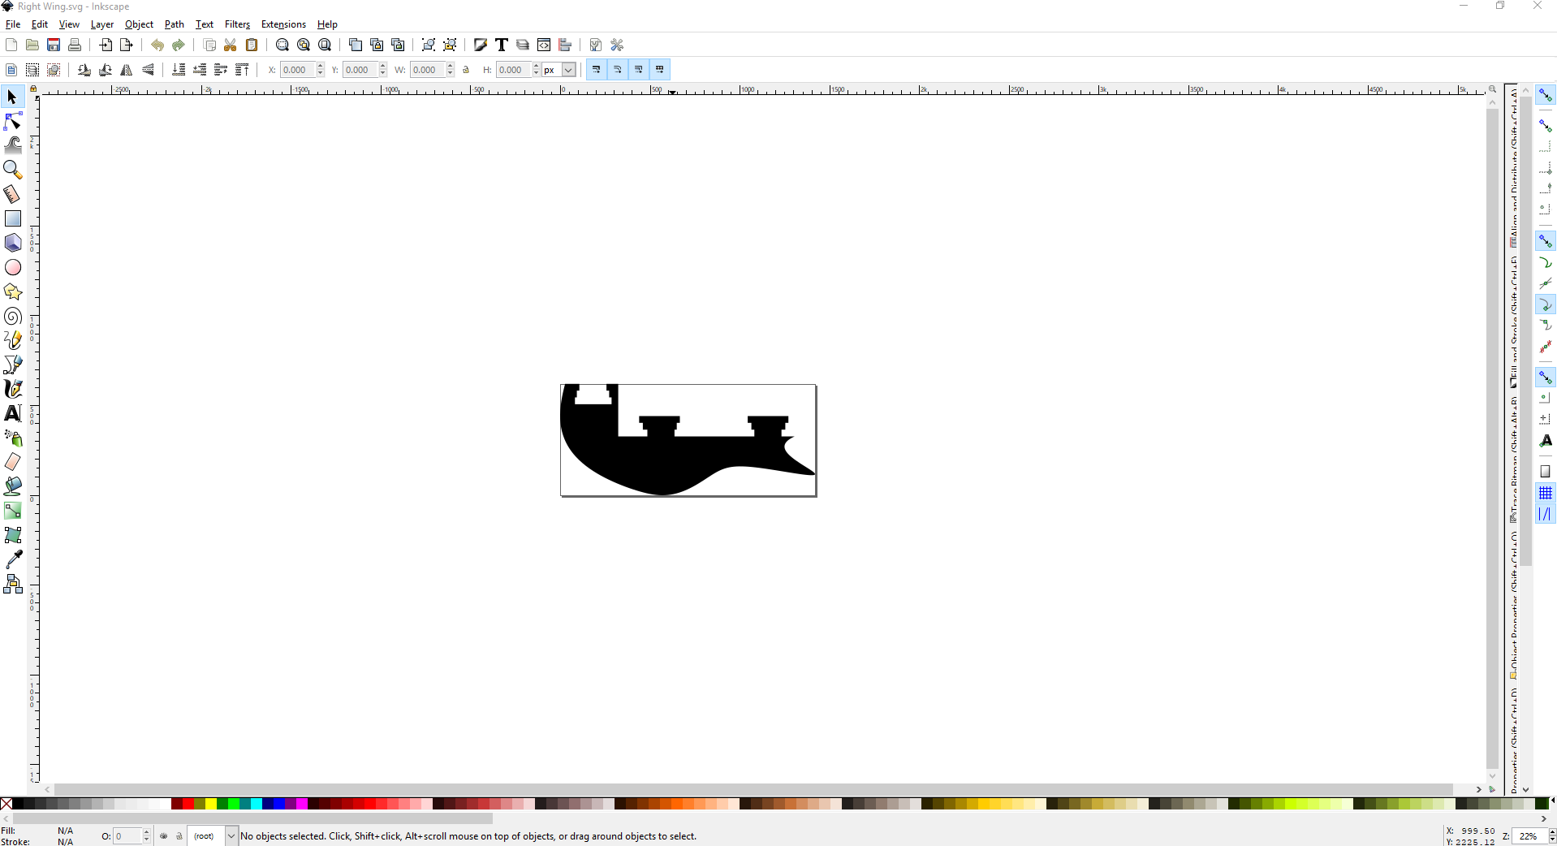Activate the Zoom tool in toolbox

click(13, 170)
